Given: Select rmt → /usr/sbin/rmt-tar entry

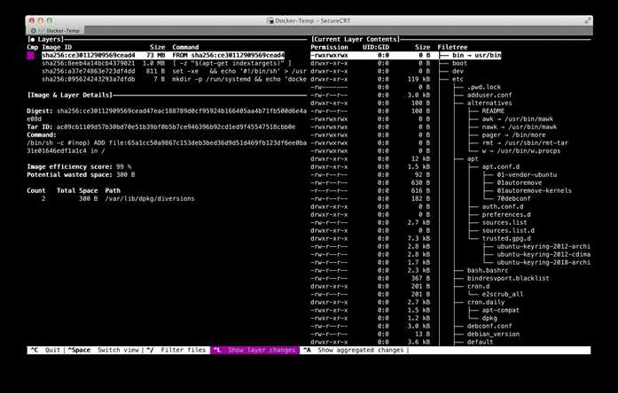Looking at the screenshot, I should [525, 143].
